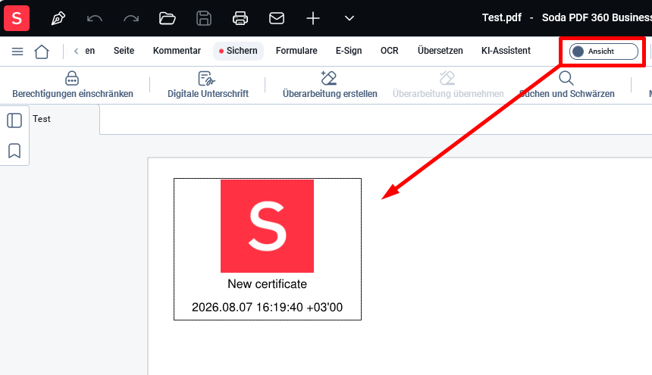
Task: Switch to the E-Sign tab
Action: [x=349, y=51]
